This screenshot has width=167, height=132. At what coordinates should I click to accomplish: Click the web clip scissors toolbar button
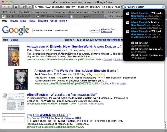pyautogui.click(x=23, y=7)
